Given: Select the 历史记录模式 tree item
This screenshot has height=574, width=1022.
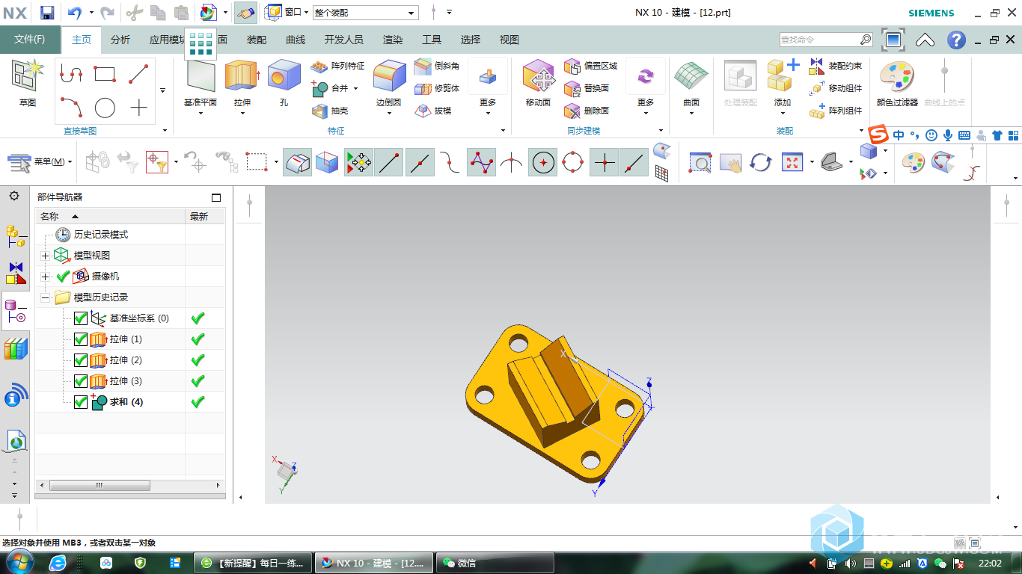Looking at the screenshot, I should click(x=101, y=235).
